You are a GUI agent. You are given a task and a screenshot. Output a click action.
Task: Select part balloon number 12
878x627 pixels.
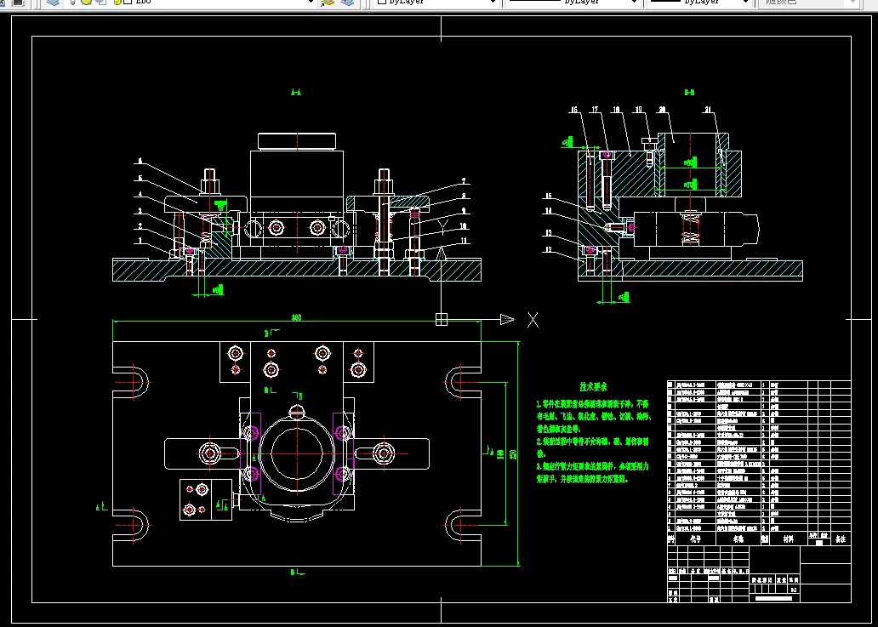tap(550, 249)
